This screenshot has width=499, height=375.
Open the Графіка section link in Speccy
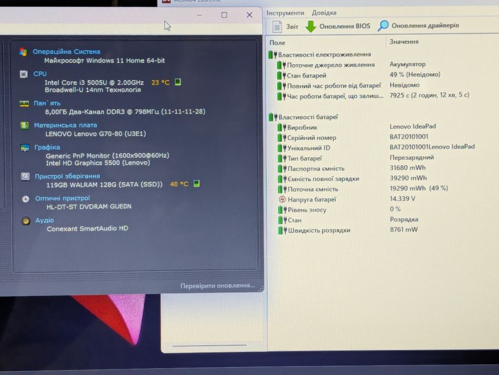click(x=47, y=147)
